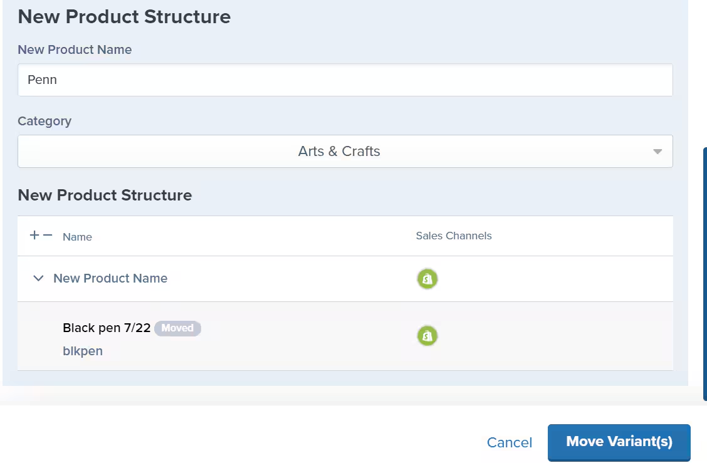Select the Penn text in the name input
The width and height of the screenshot is (707, 463).
click(41, 80)
